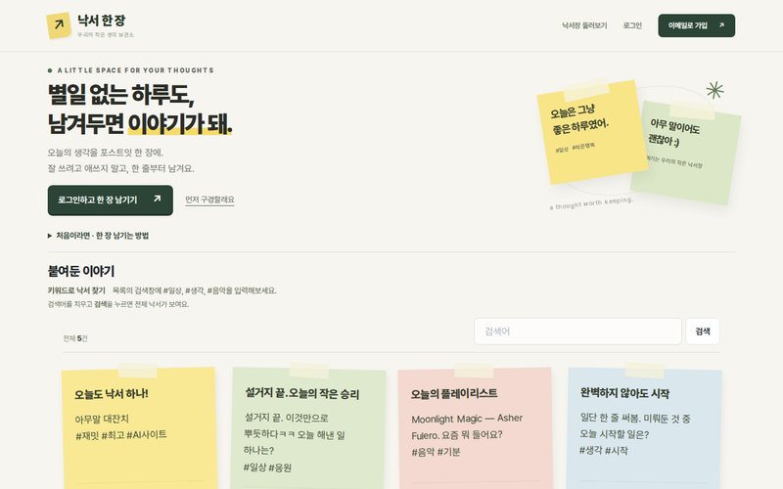
Task: Click the 전체 5건 count text
Action: pyautogui.click(x=75, y=338)
